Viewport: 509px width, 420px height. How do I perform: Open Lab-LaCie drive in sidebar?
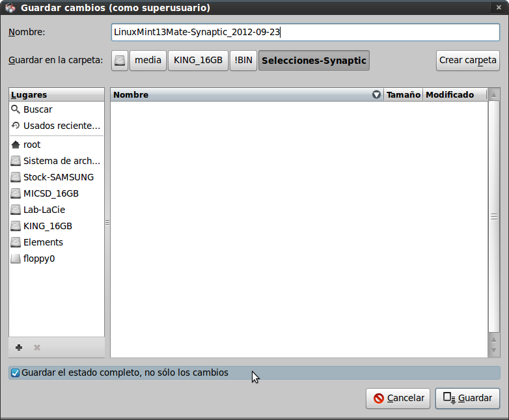click(x=44, y=210)
